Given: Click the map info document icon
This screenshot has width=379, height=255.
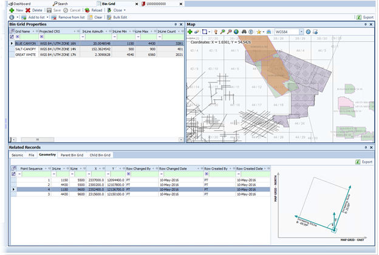Looking at the screenshot, I should pos(315,32).
